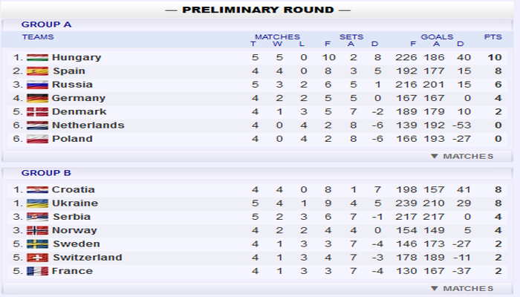This screenshot has height=297, width=520.
Task: Open the Serbia team link
Action: (x=71, y=217)
